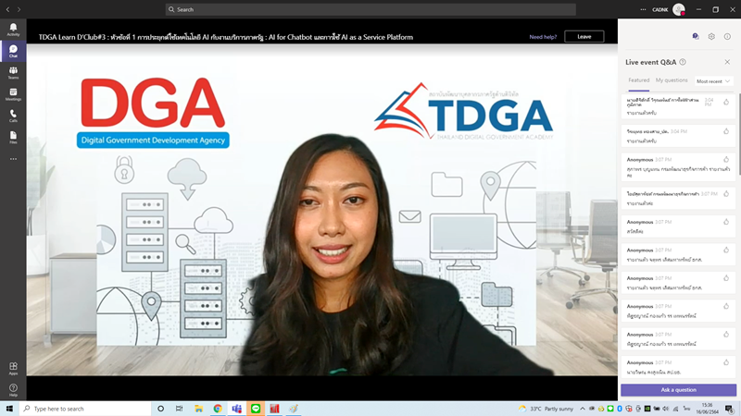741x416 pixels.
Task: Open Settings and more menu in title bar
Action: pyautogui.click(x=643, y=9)
